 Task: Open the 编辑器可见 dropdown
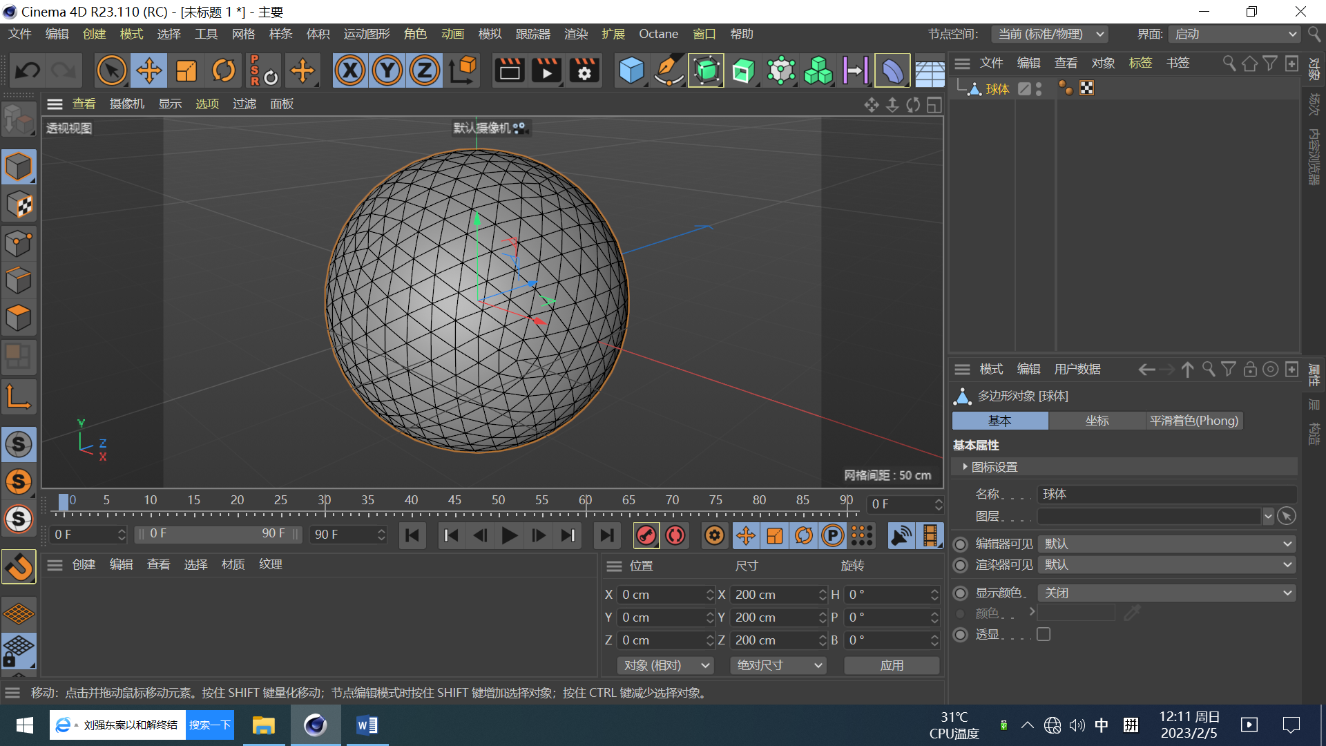(1167, 544)
